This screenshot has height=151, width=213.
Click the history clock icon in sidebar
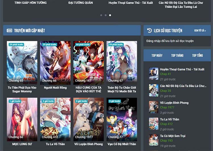coord(149,30)
